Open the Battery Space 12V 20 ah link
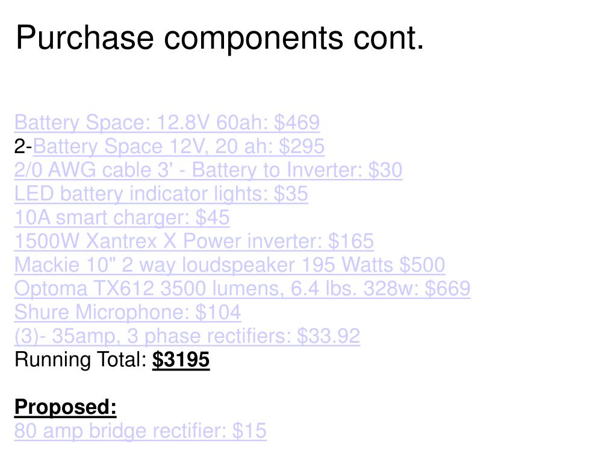The image size is (616, 462). click(x=179, y=146)
